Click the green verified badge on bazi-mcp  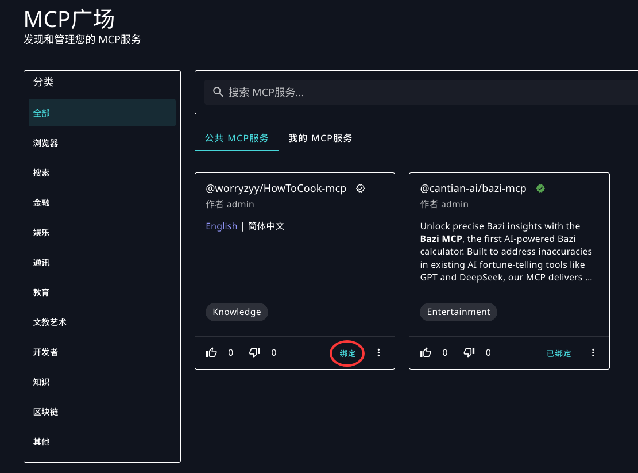click(540, 188)
